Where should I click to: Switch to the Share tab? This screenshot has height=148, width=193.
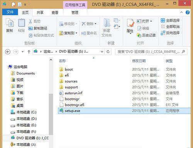click(40, 12)
